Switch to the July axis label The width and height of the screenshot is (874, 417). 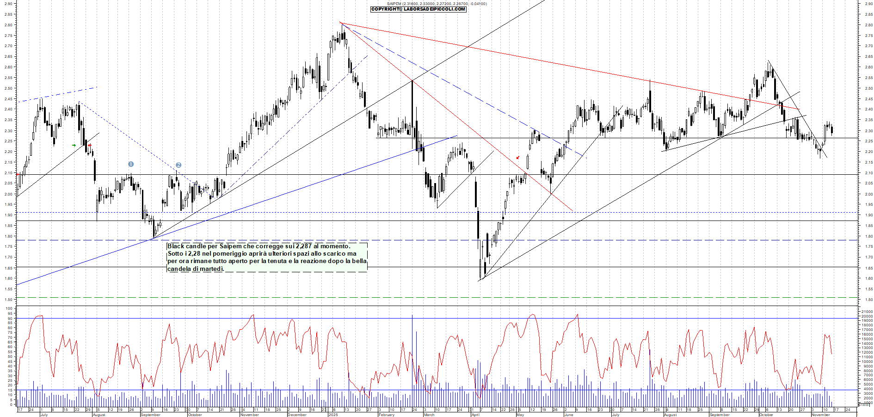coord(44,416)
